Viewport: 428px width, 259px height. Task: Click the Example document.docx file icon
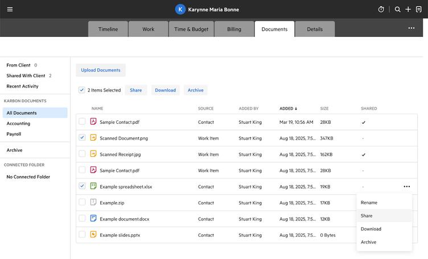93,219
